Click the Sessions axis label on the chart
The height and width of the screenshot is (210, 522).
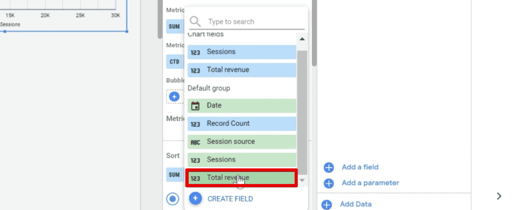pyautogui.click(x=10, y=24)
